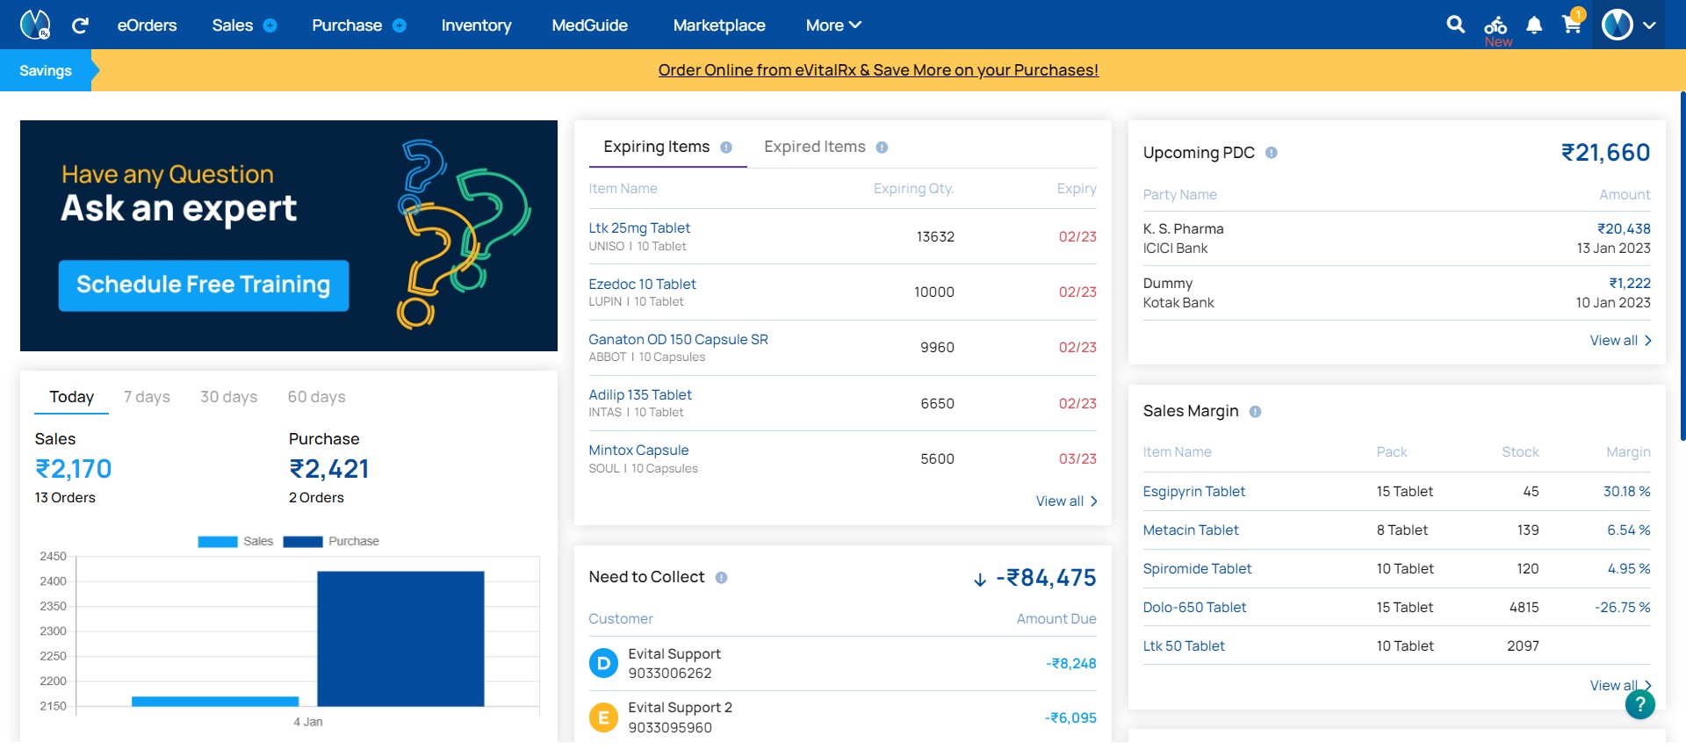
Task: Open Adilip 135 Tablet item link
Action: [640, 394]
